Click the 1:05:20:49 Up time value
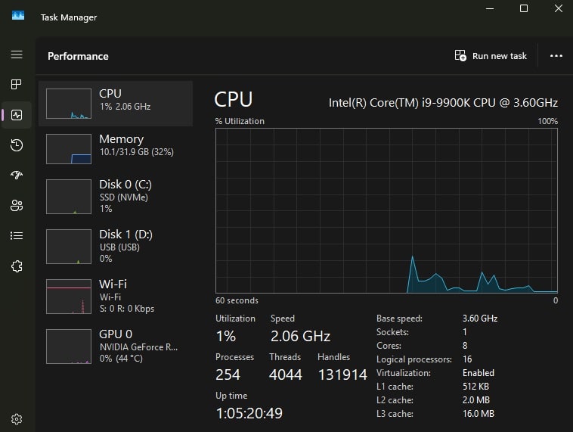Viewport: 573px width, 432px height. pos(249,413)
